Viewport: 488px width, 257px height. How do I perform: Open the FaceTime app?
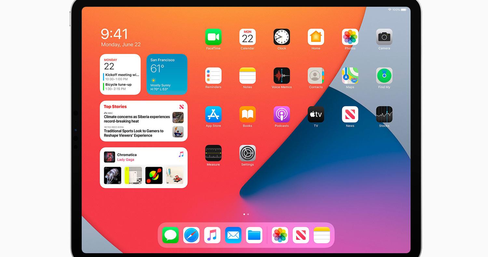pyautogui.click(x=213, y=37)
